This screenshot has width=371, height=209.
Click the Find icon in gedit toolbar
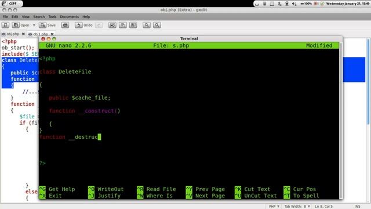(147, 25)
